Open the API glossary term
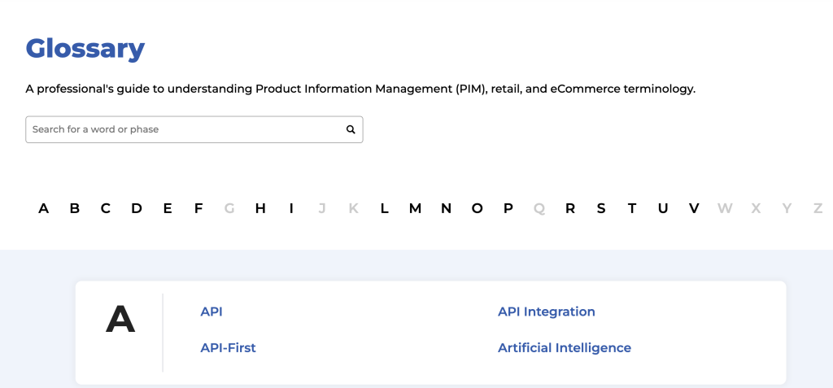833x388 pixels. point(212,312)
